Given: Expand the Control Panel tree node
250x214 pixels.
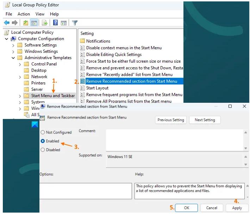Looking at the screenshot, I should click(x=20, y=64).
